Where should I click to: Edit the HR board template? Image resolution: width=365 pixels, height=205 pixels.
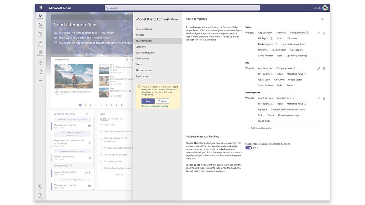pyautogui.click(x=319, y=68)
